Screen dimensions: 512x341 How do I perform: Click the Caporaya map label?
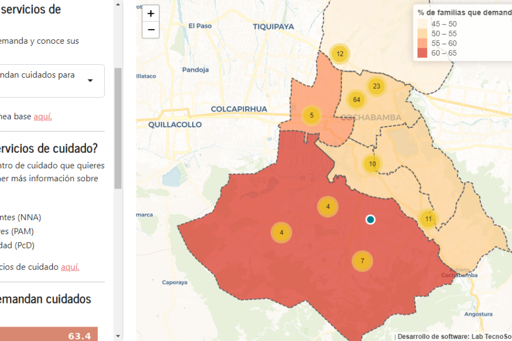[175, 282]
